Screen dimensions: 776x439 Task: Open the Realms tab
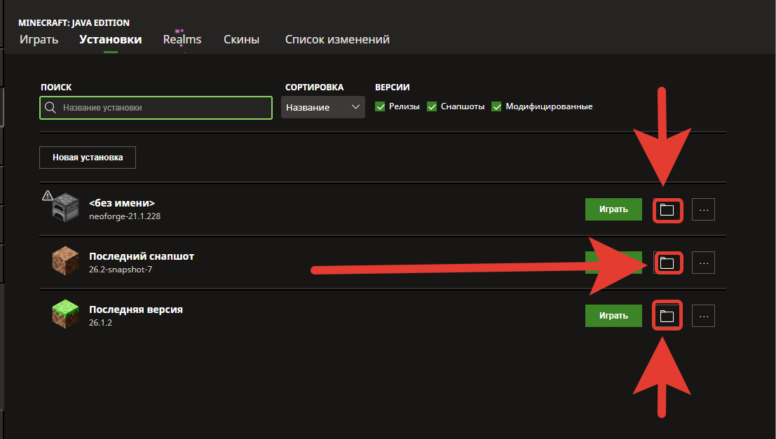pos(182,39)
